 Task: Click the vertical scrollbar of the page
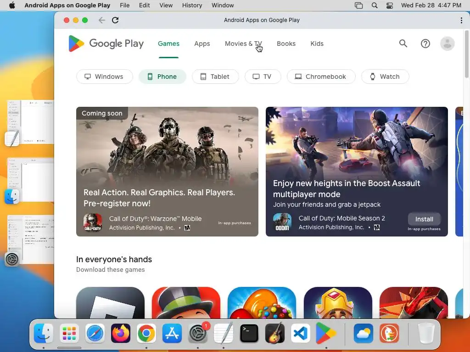click(467, 54)
